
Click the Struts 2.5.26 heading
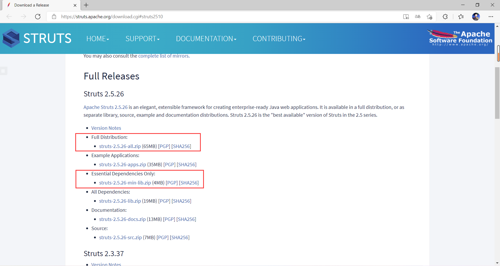[104, 94]
